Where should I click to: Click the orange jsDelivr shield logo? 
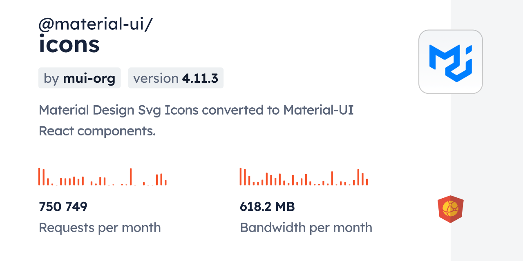(450, 209)
